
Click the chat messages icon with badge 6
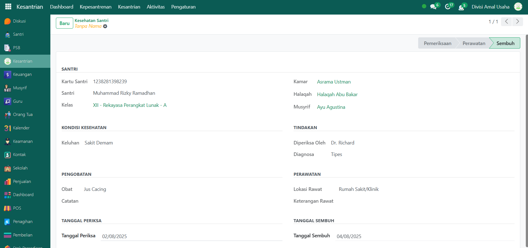[x=434, y=7]
